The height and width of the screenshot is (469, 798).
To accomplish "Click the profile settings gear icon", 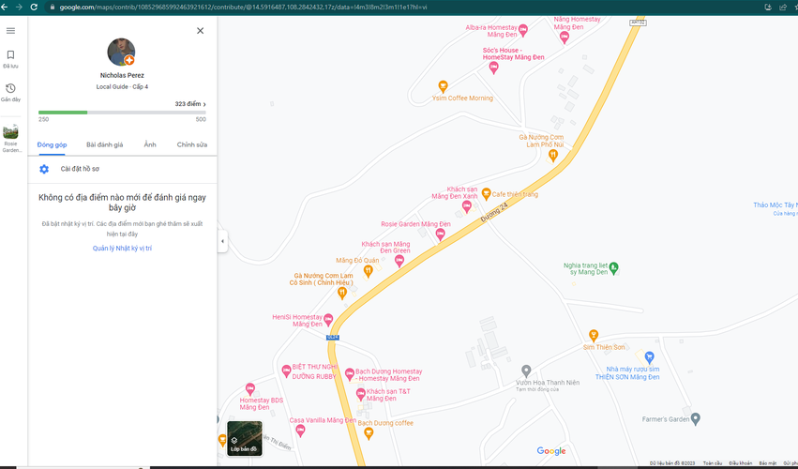I will coord(44,169).
